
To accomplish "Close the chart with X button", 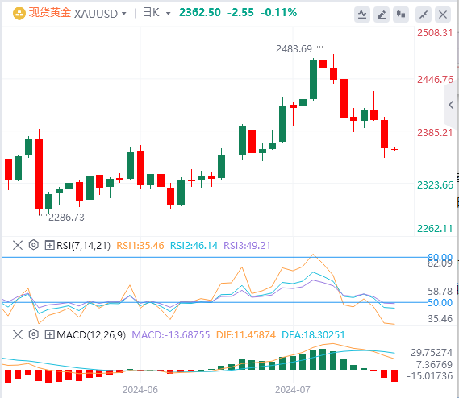I will point(443,15).
